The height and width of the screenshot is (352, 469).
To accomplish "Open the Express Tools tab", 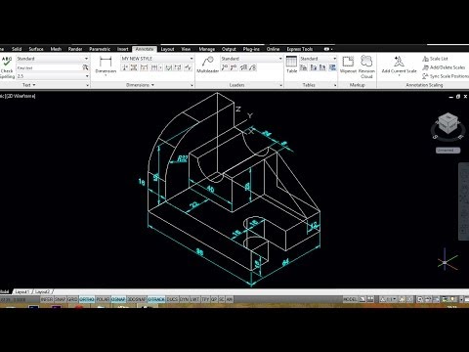I will pyautogui.click(x=300, y=49).
